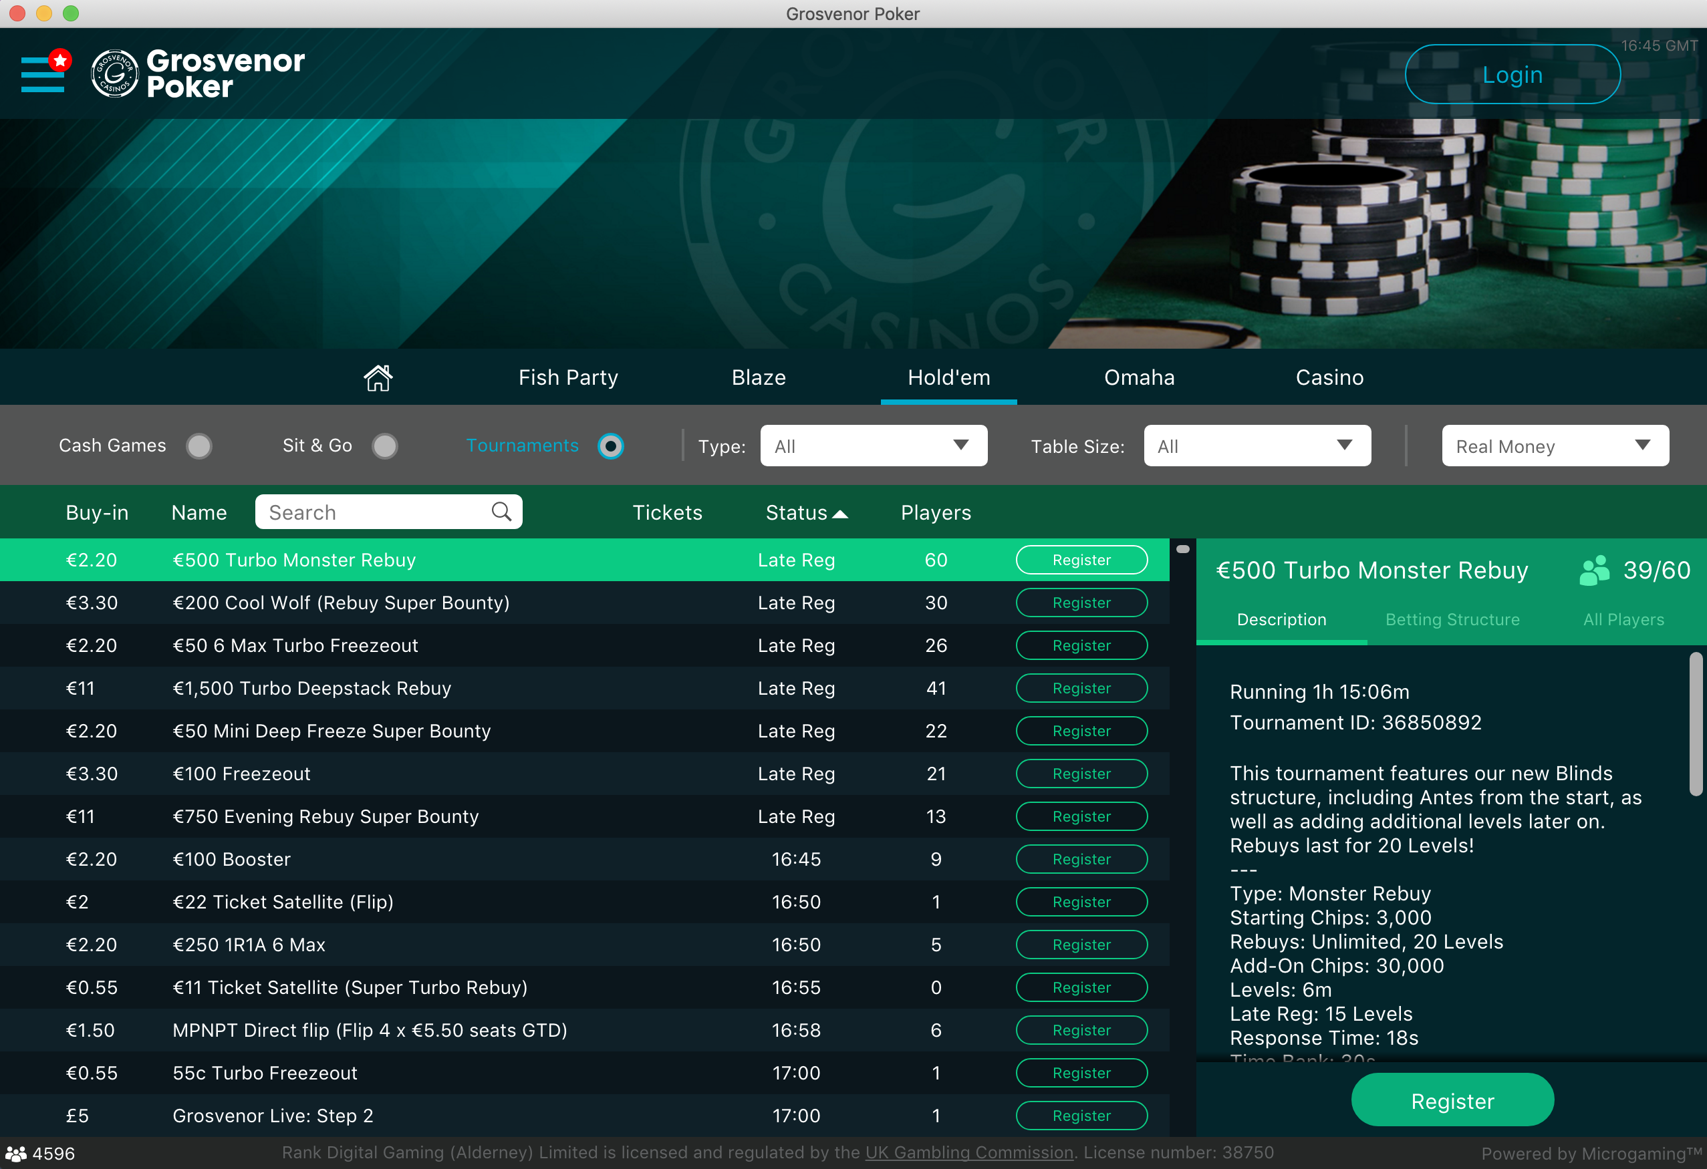This screenshot has width=1707, height=1169.
Task: Open the Description tab
Action: 1282,620
